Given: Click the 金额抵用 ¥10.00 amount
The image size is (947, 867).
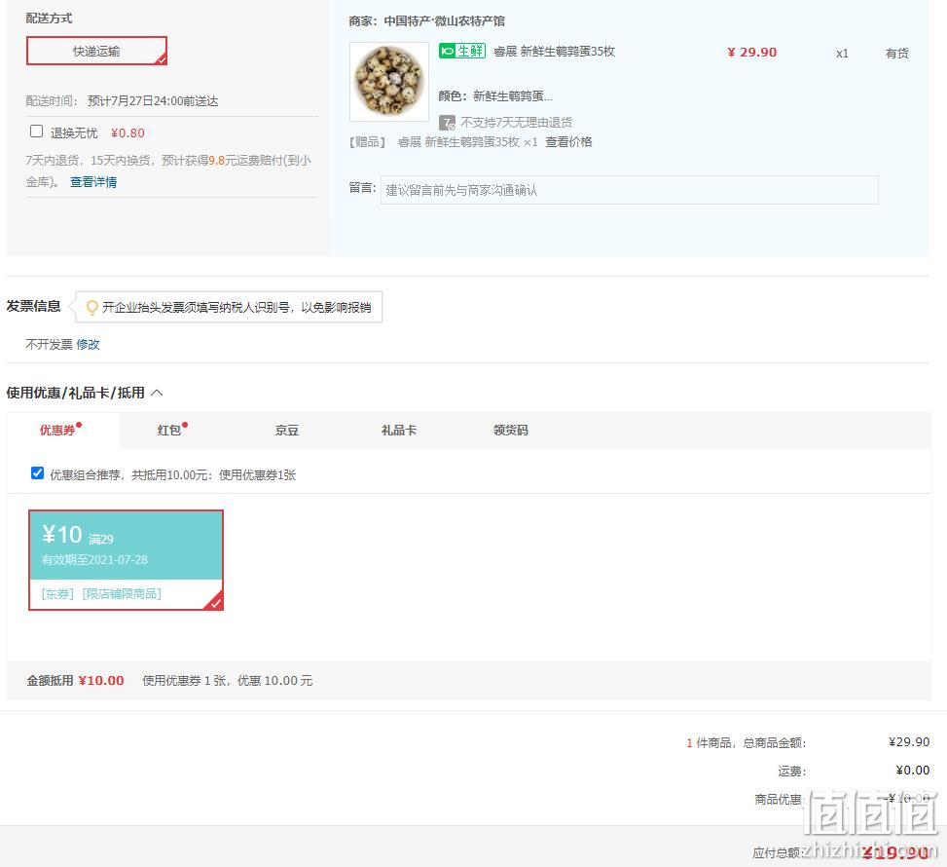Looking at the screenshot, I should 101,681.
